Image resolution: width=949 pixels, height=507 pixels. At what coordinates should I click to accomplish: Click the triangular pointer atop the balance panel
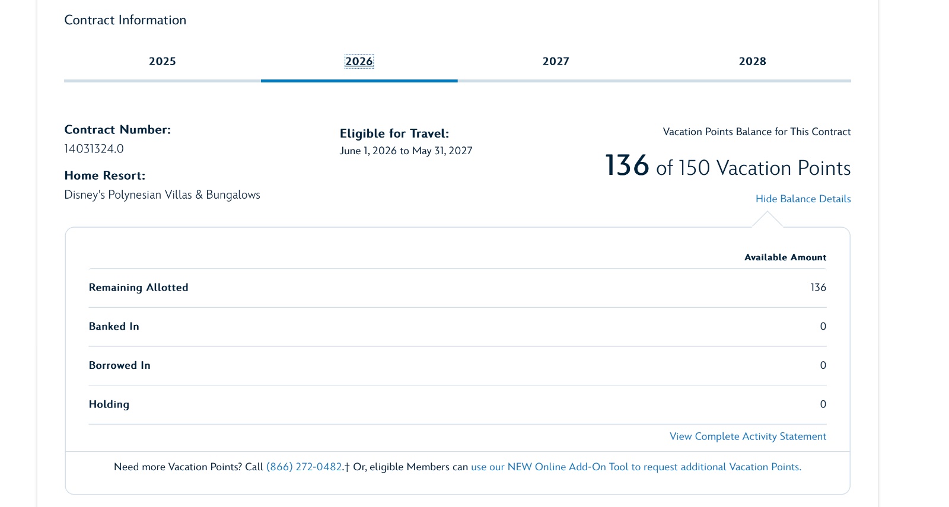767,220
